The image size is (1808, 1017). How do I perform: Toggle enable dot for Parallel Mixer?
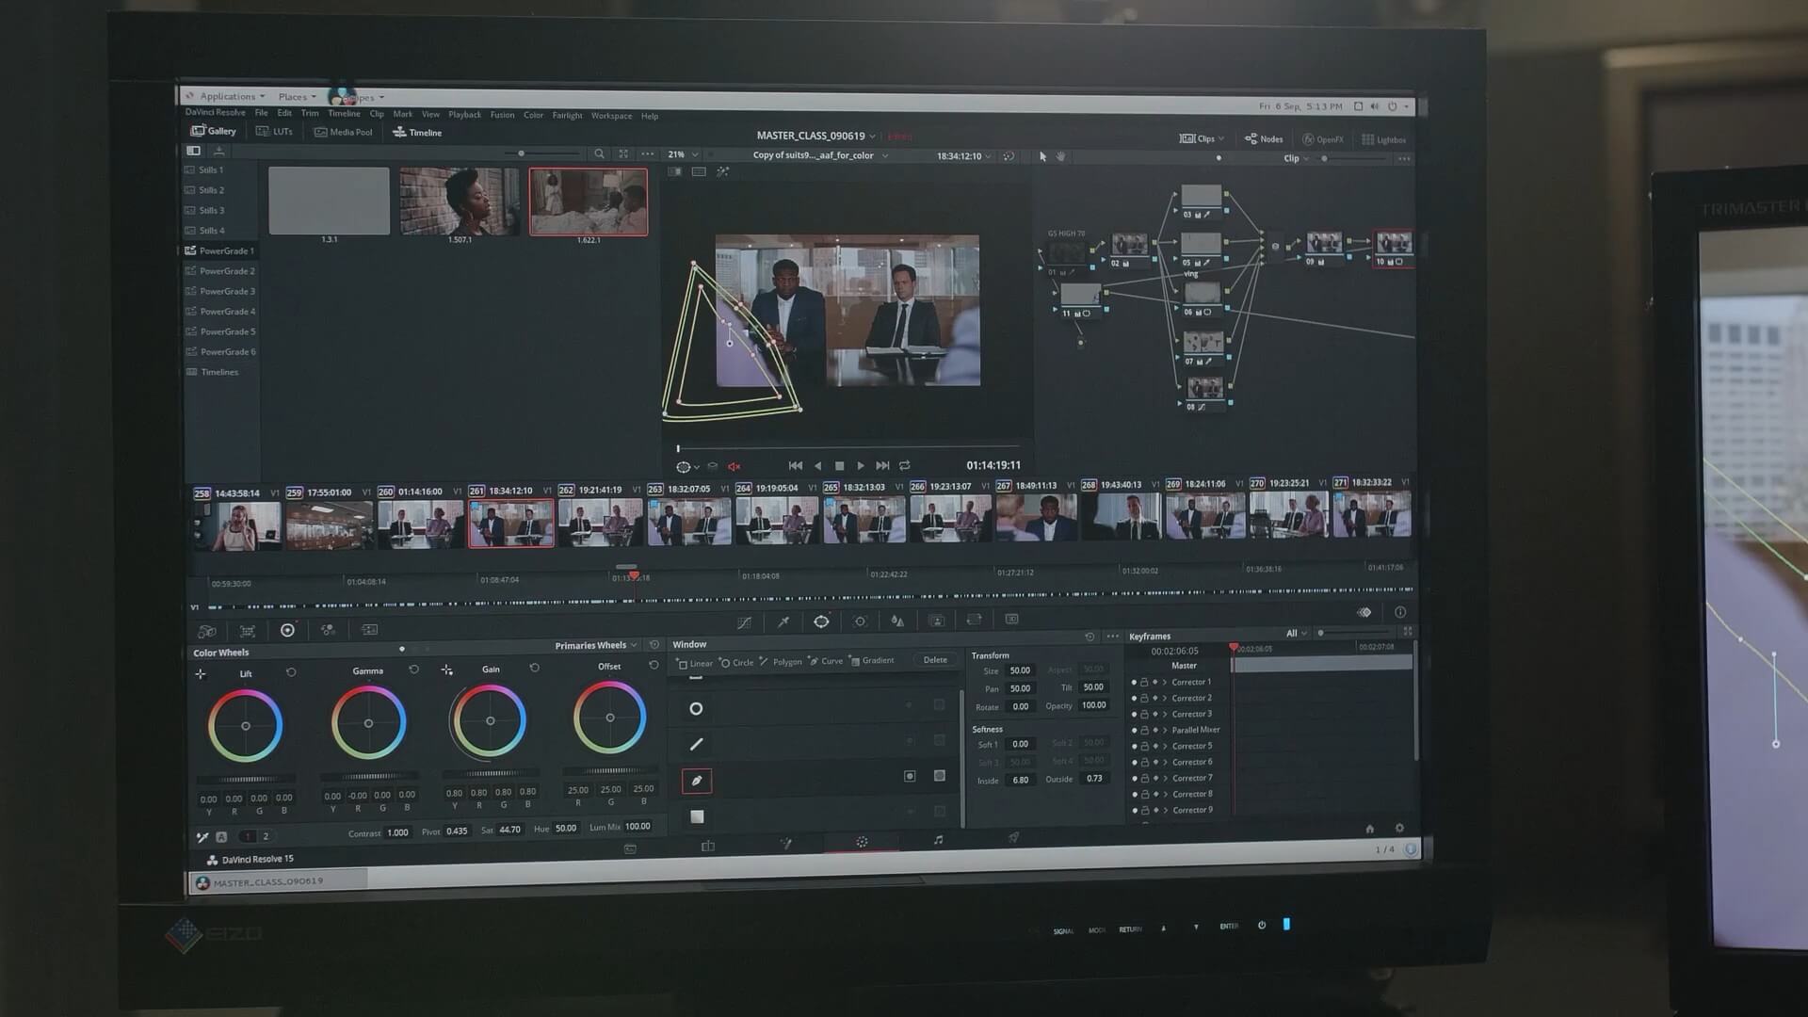click(1134, 730)
